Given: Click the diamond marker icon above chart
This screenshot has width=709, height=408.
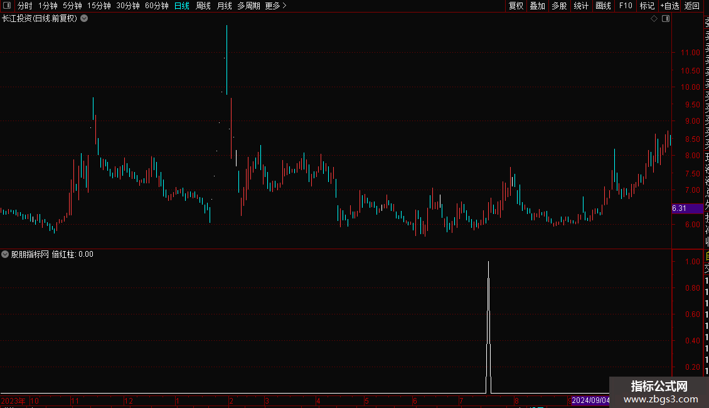Looking at the screenshot, I should pyautogui.click(x=654, y=19).
